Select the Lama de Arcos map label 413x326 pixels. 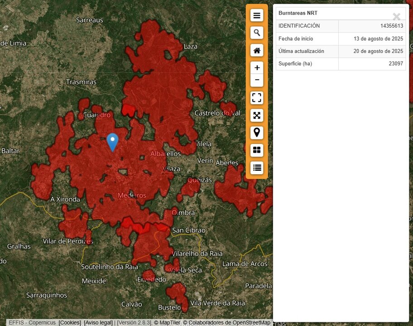[245, 264]
